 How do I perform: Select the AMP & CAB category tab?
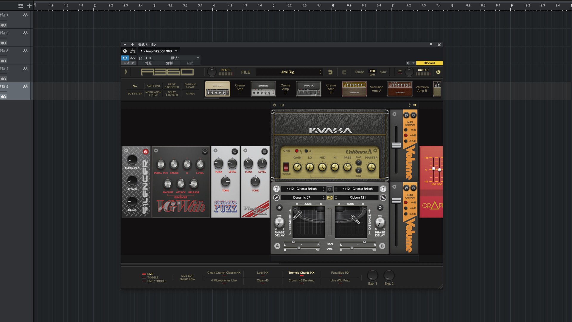coord(153,86)
